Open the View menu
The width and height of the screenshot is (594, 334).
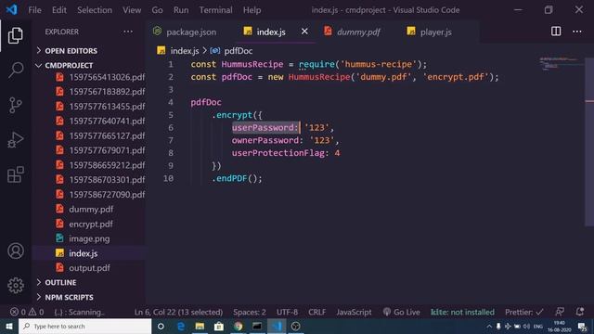132,10
